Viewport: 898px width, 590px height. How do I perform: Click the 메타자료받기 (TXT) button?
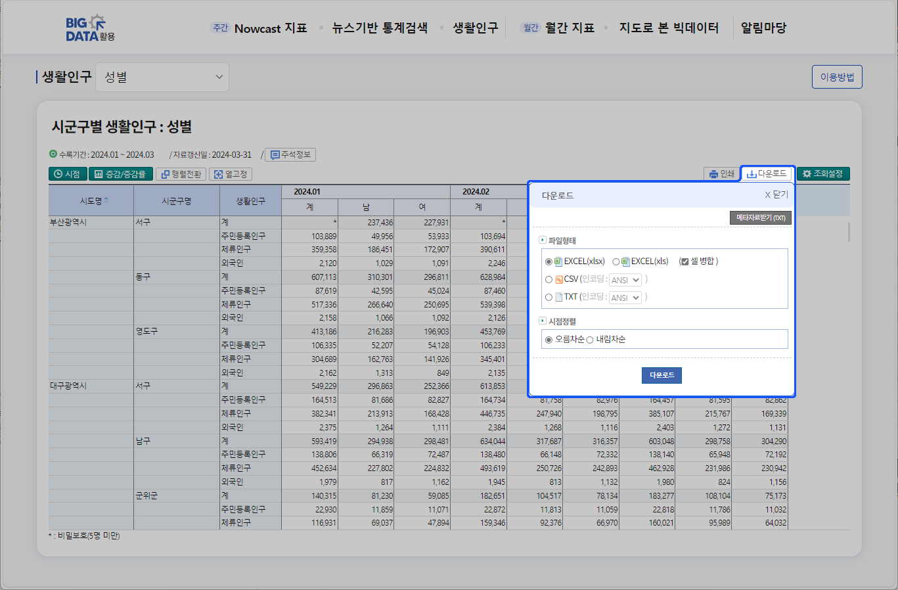760,218
